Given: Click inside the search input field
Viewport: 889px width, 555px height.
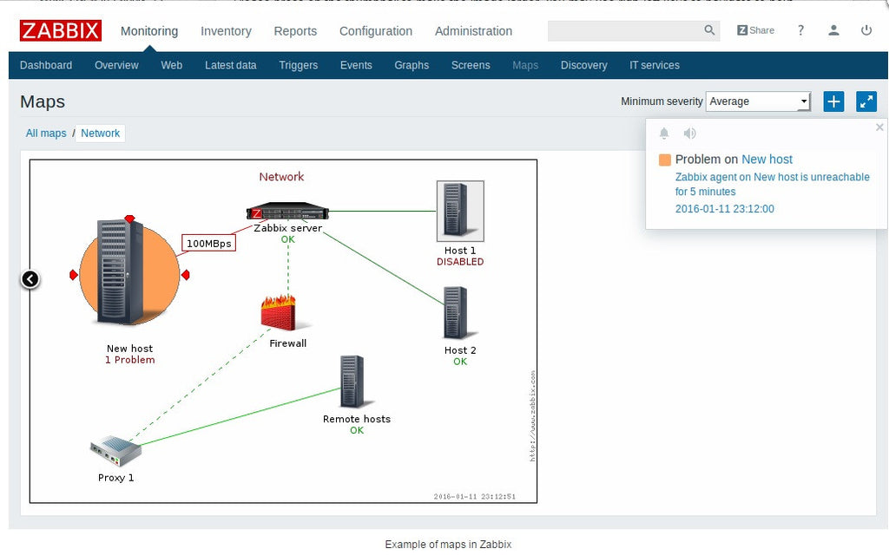Looking at the screenshot, I should click(625, 30).
